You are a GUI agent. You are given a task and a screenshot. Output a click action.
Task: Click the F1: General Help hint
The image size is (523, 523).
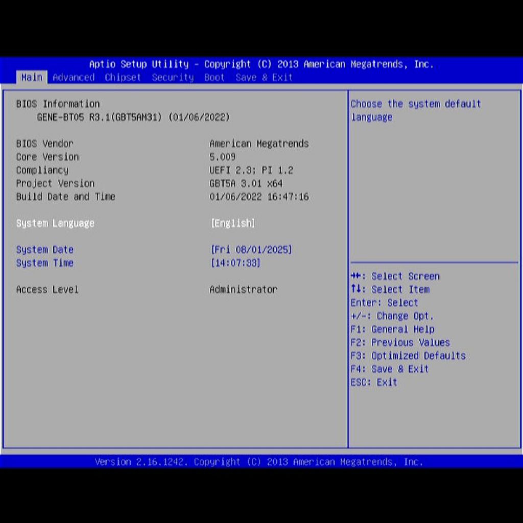click(393, 329)
